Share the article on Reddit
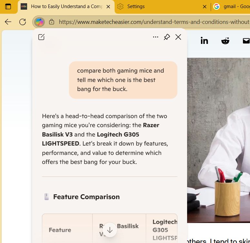 pyautogui.click(x=225, y=41)
